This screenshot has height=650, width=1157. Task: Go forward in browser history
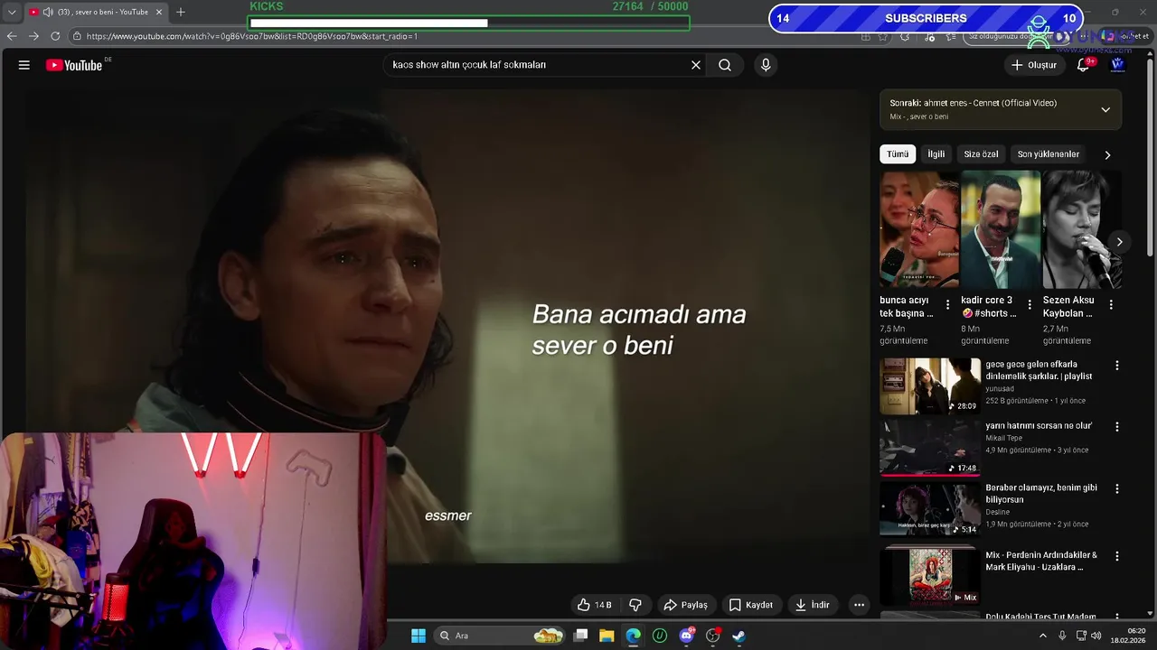pyautogui.click(x=33, y=36)
